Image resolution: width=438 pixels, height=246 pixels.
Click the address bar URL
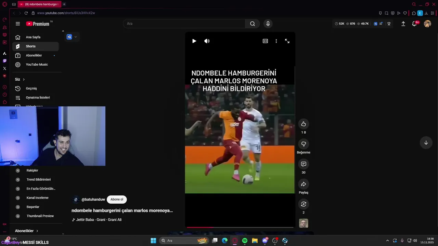click(66, 13)
